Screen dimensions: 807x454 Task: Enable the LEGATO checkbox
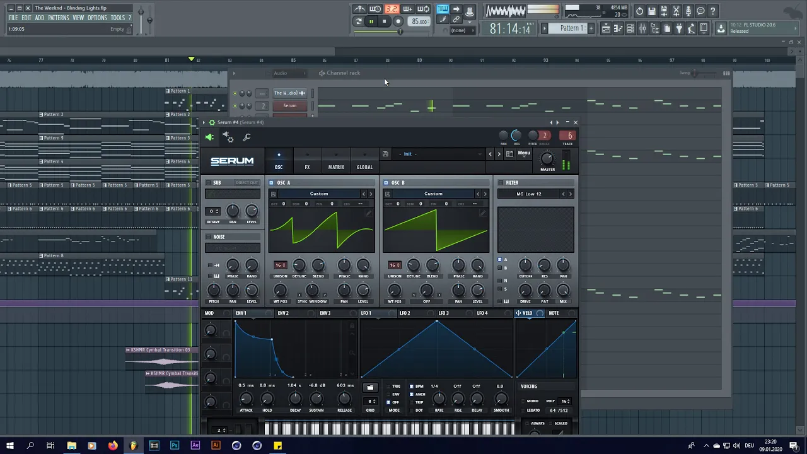(523, 410)
